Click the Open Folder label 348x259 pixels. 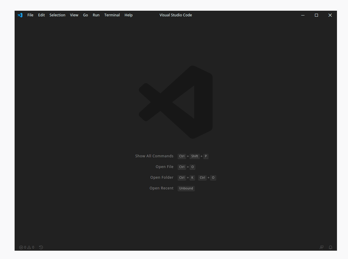(162, 178)
